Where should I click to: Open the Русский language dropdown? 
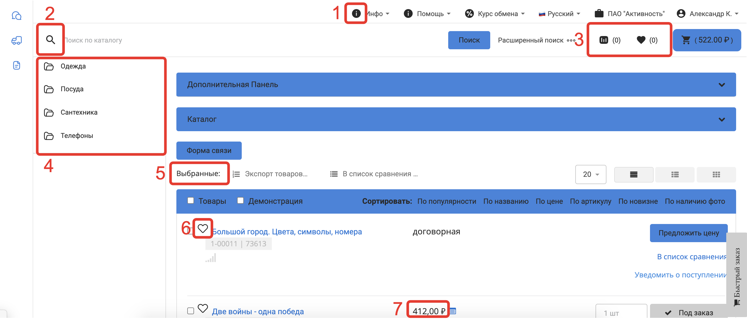(x=560, y=14)
